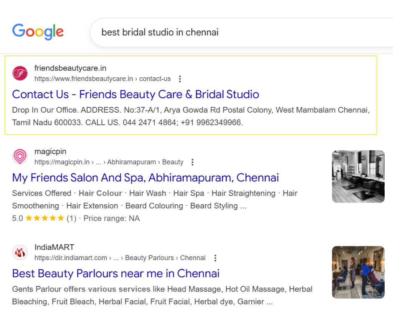Open Best Beauty Parlours near me link
The image size is (393, 329).
115,273
